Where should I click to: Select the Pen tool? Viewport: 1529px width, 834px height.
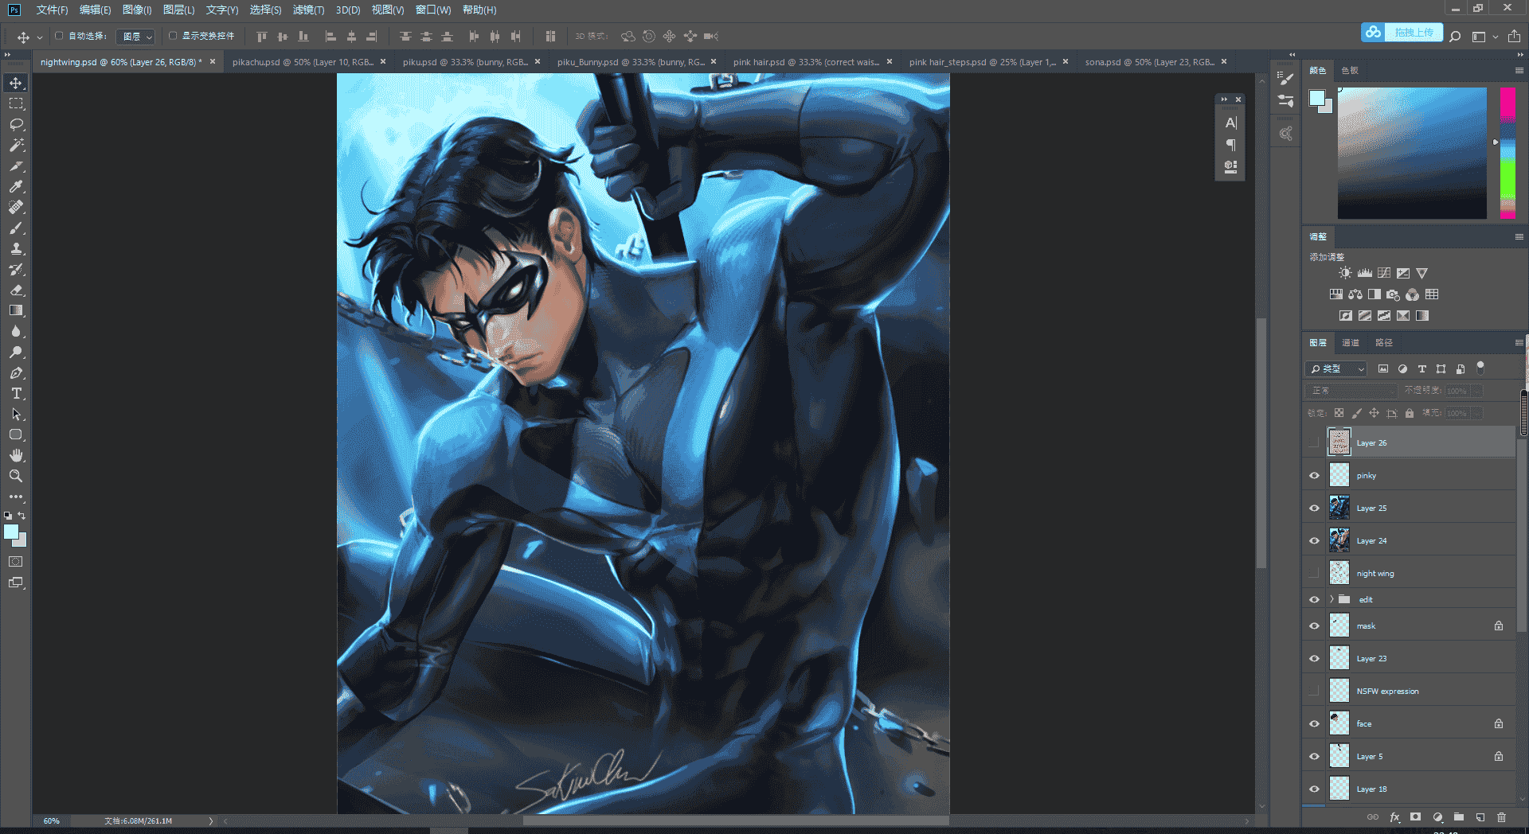click(x=16, y=372)
